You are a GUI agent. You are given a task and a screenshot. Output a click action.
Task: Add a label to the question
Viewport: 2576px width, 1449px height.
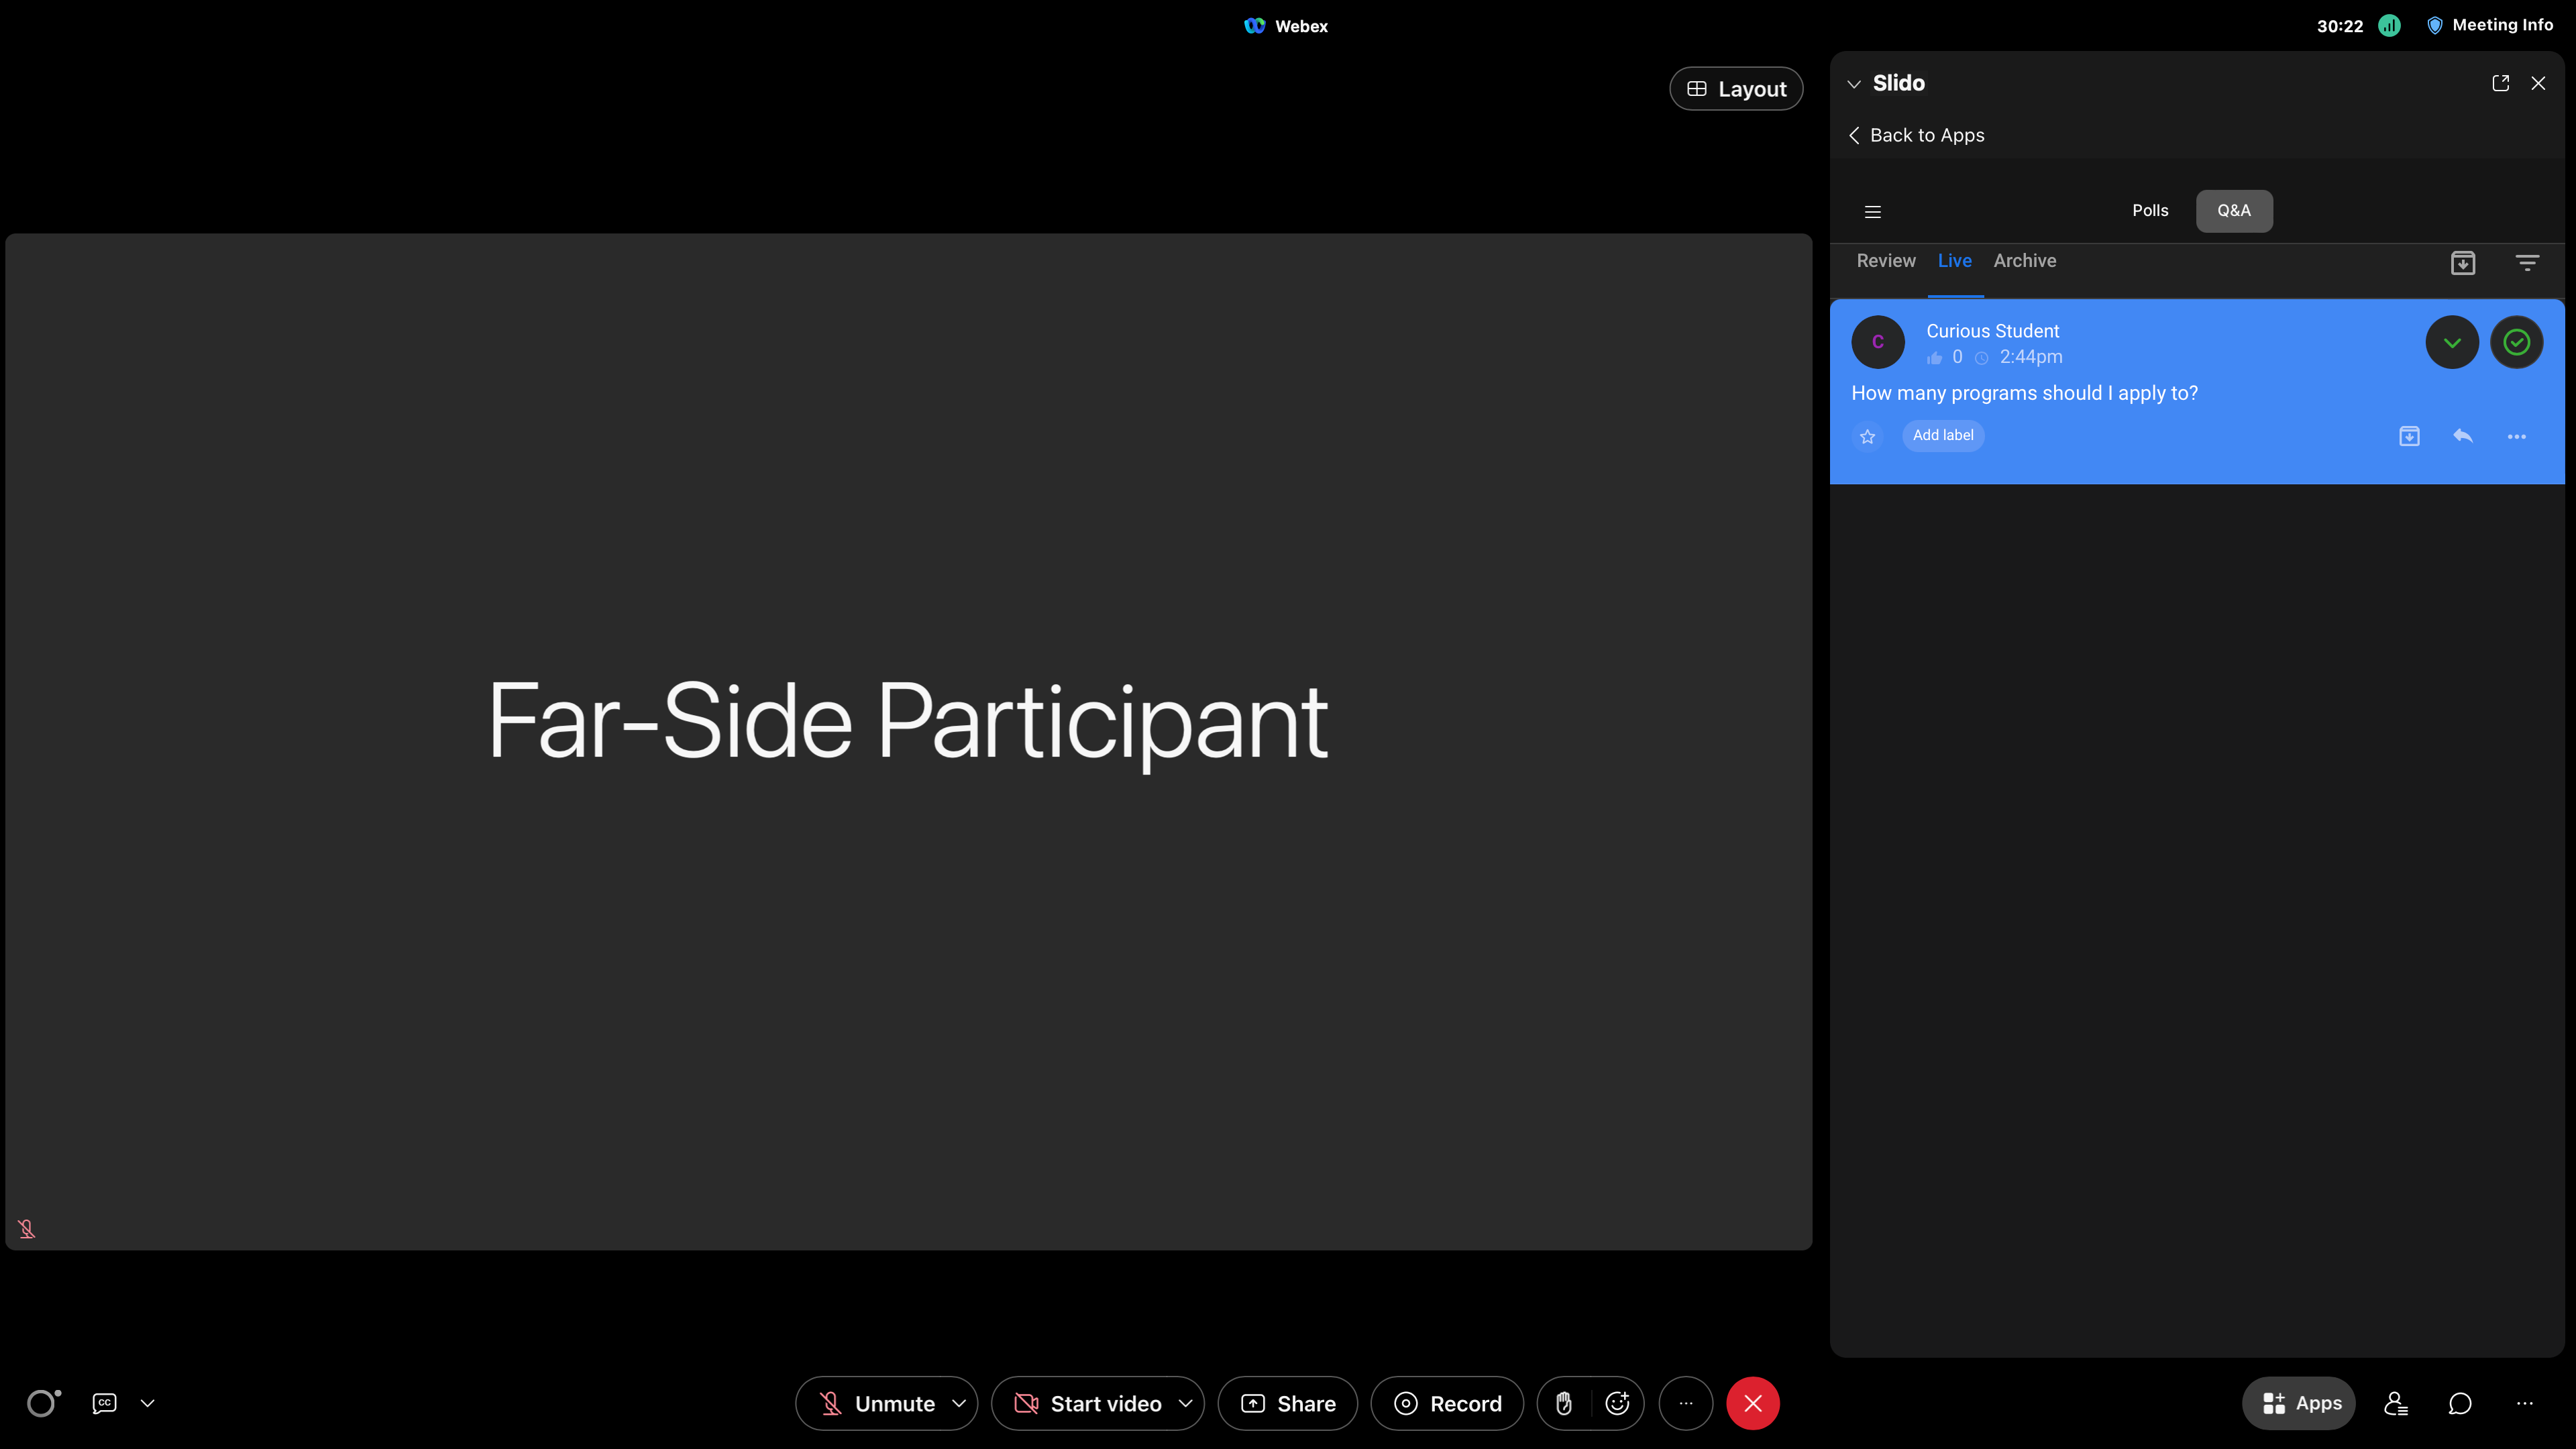1943,435
